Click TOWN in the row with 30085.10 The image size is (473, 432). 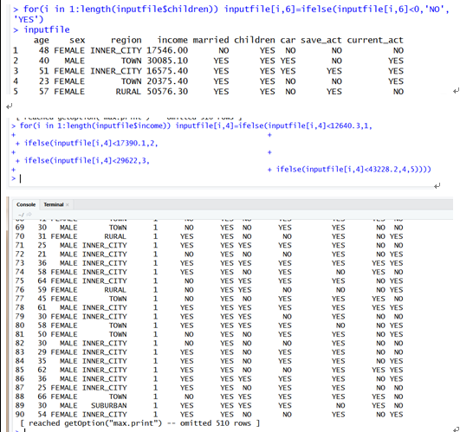coord(131,61)
